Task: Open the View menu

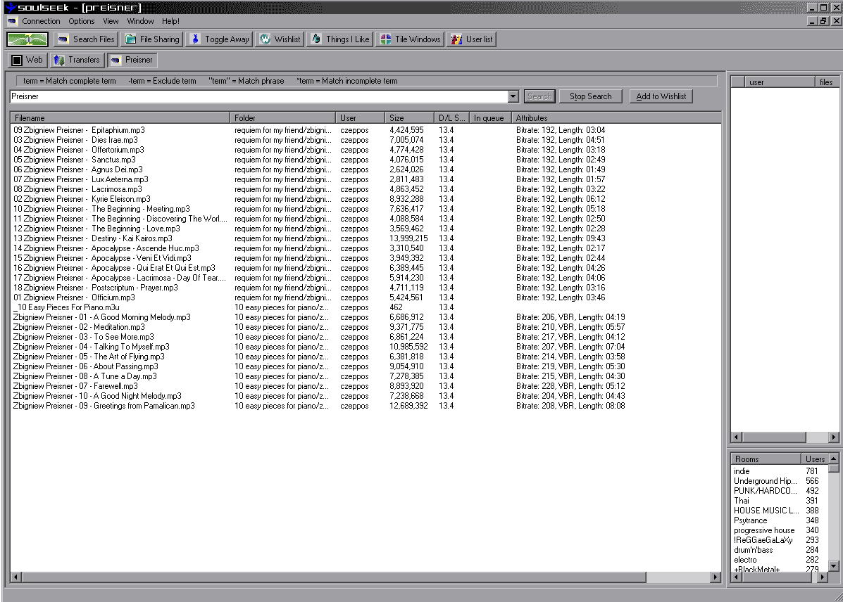Action: [x=111, y=21]
